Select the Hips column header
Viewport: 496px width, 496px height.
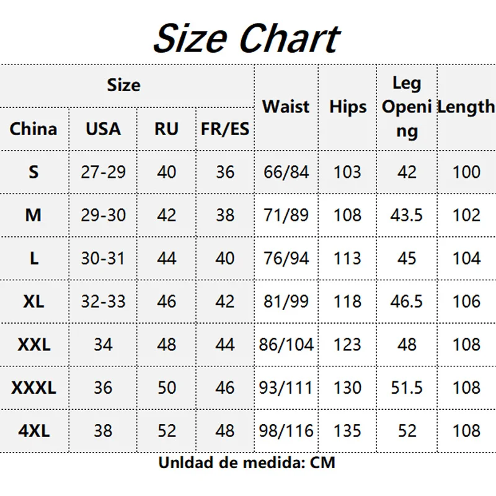click(x=348, y=107)
